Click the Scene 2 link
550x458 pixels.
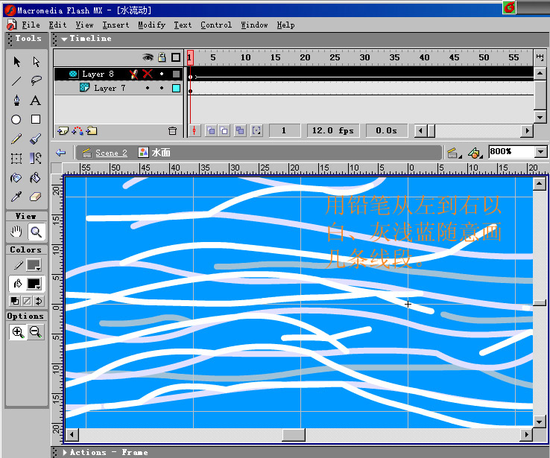(111, 153)
